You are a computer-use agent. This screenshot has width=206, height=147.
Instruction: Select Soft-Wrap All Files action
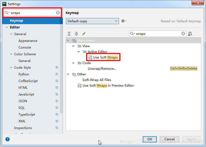[x=97, y=80]
